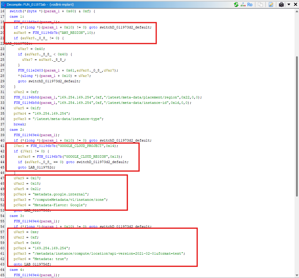Open the Graph AST icon on the toolbar
This screenshot has height=278, width=299.
243,4
